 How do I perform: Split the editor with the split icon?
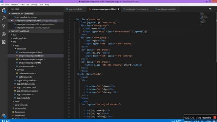click(x=210, y=9)
